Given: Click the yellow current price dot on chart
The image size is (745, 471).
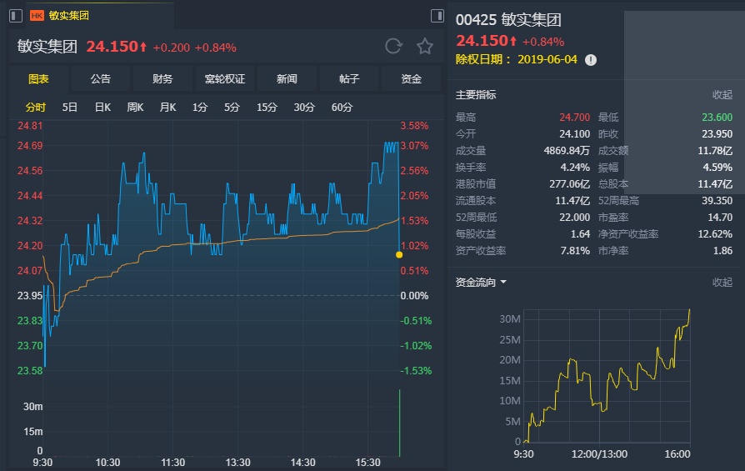Looking at the screenshot, I should pos(399,254).
